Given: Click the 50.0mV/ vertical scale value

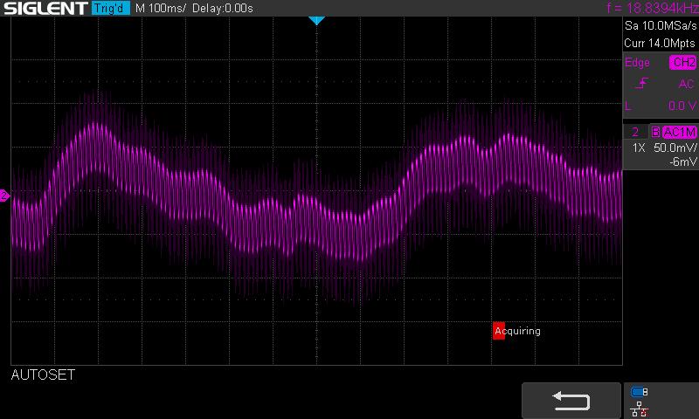Looking at the screenshot, I should point(675,148).
